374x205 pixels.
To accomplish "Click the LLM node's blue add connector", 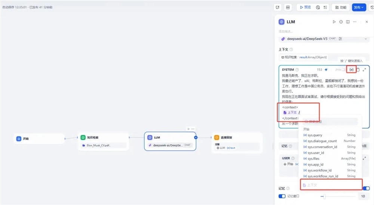I will 196,138.
